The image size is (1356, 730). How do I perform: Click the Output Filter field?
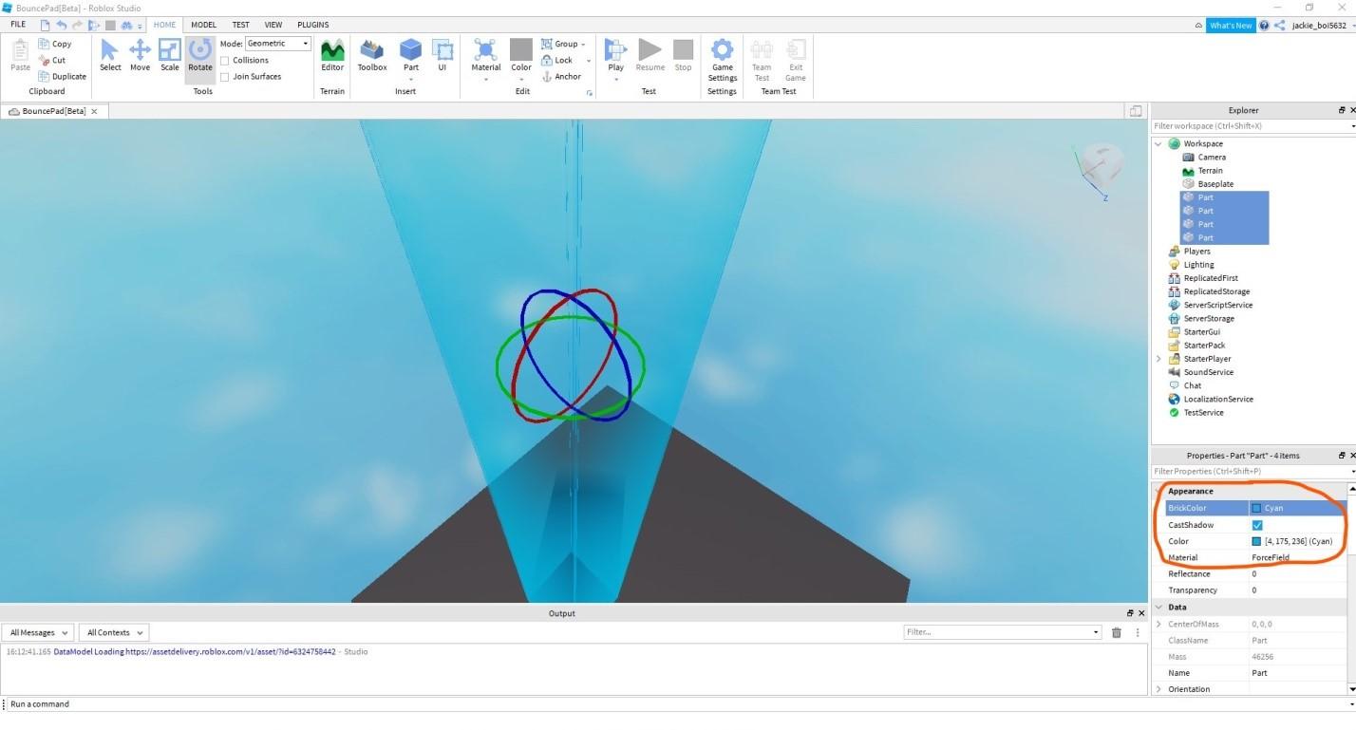pos(1002,632)
